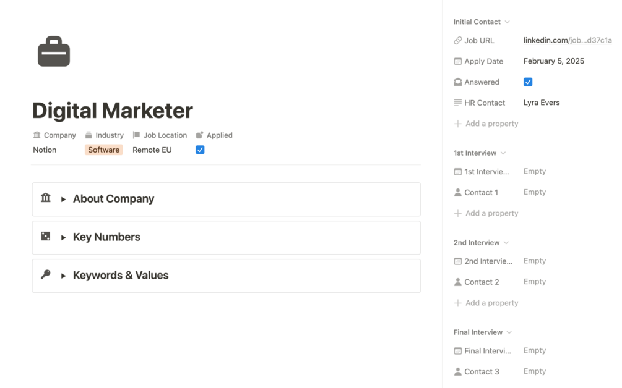Add a property under 1st Interview
Screen dimensions: 622x388
(491, 213)
